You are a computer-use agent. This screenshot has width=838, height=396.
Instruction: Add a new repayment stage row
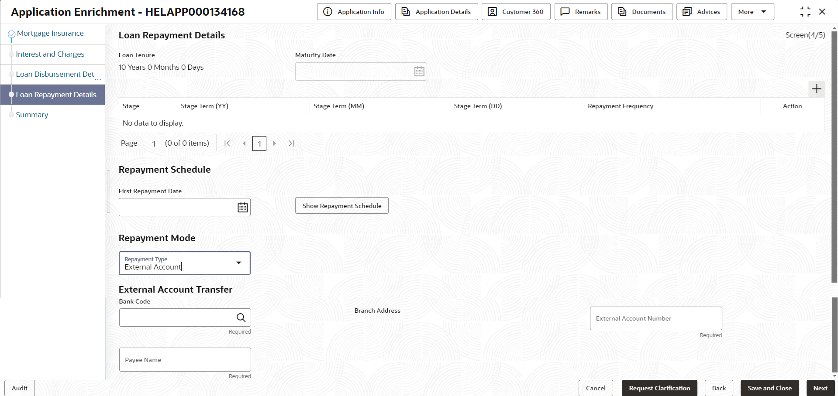tap(817, 89)
